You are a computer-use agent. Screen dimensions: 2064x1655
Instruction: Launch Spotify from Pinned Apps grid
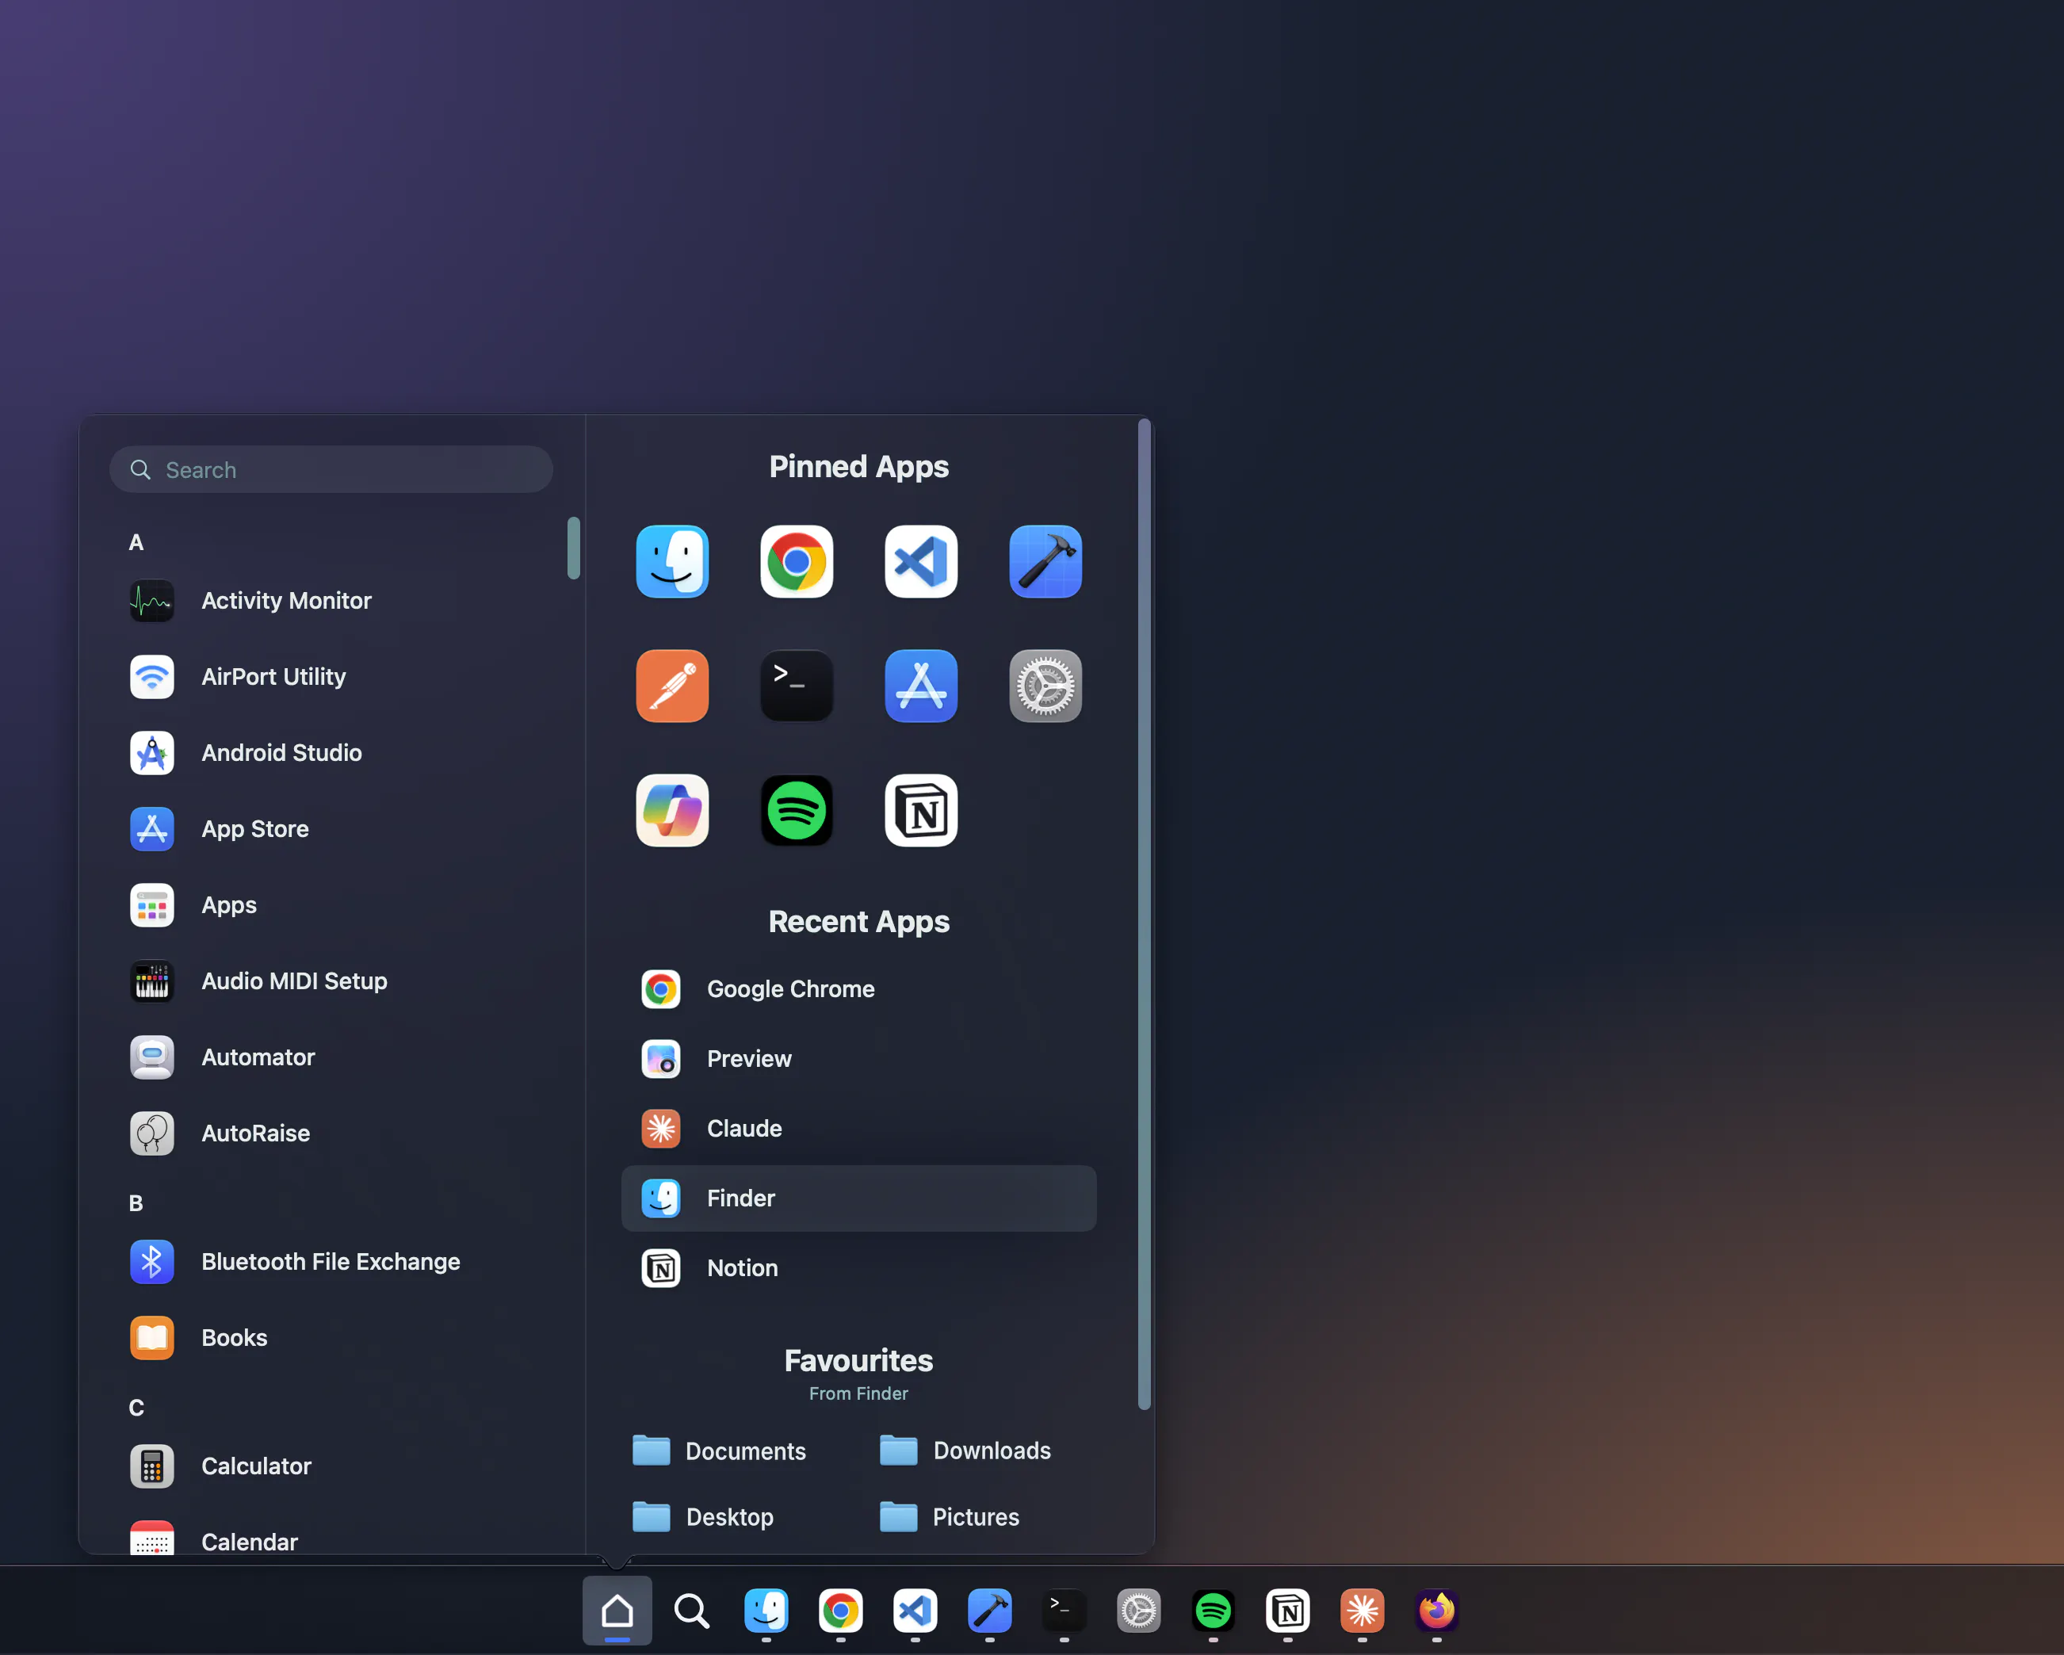797,811
